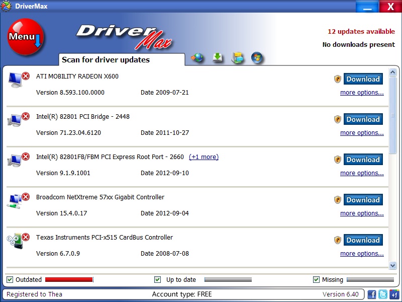Click the shield icon in PCI Express Root Port row
Viewport: 402px width, 302px height.
[x=337, y=160]
